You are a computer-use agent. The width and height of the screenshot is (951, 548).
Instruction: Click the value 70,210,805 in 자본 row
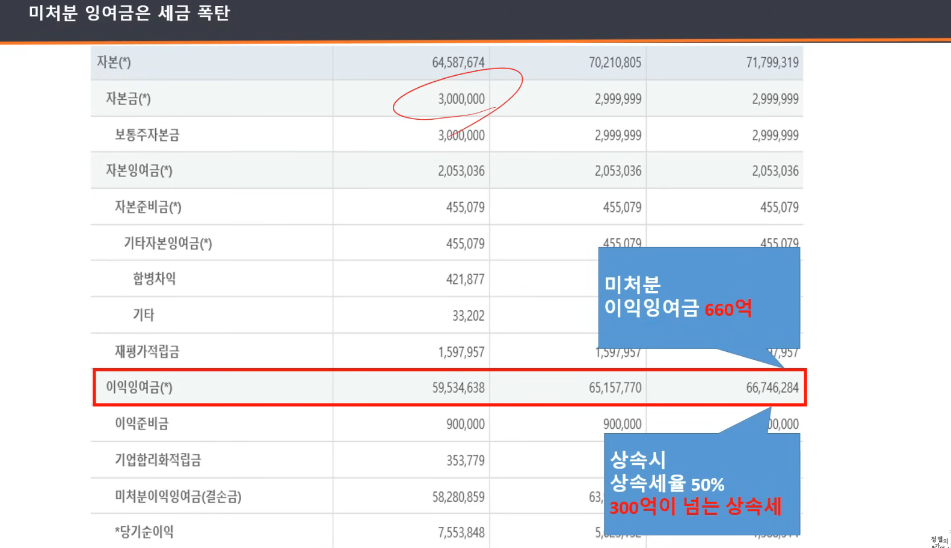(x=615, y=63)
